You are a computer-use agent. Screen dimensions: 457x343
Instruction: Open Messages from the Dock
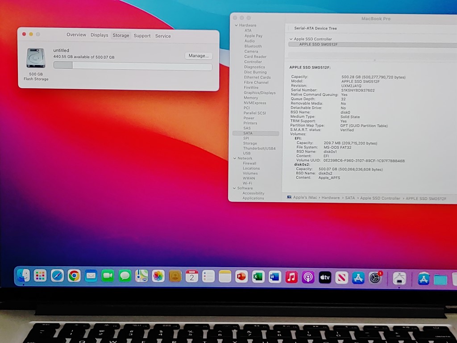pyautogui.click(x=125, y=276)
